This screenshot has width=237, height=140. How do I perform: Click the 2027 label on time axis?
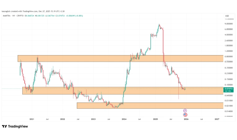click(x=217, y=119)
